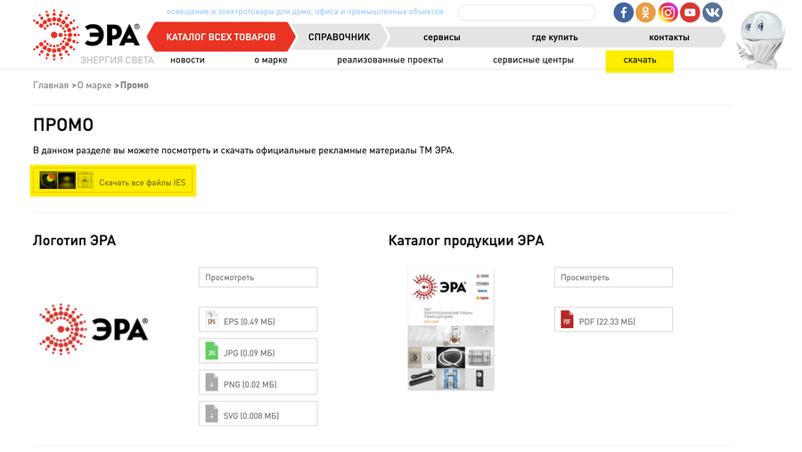Viewport: 802px width, 452px height.
Task: Click Просмотреть under Логотип ЭРА
Action: pos(258,277)
